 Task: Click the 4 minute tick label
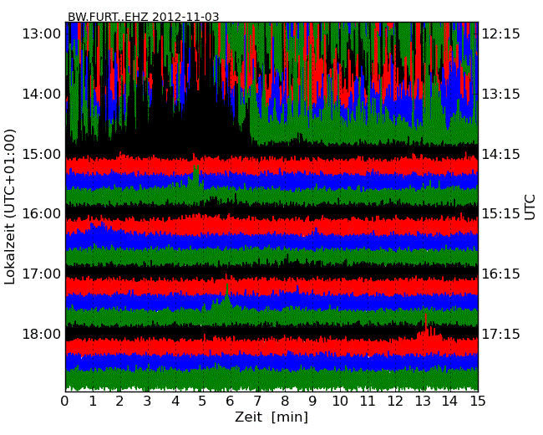[x=175, y=402]
